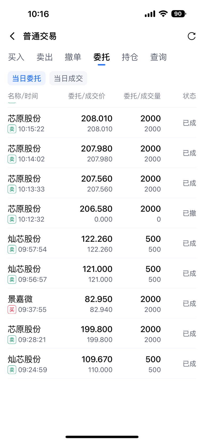Tap the cellular signal bars icon
This screenshot has height=442, width=204.
coord(150,14)
